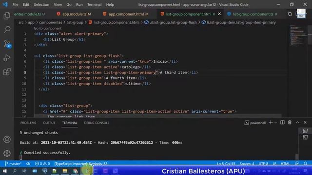Select the TERMINAL panel tab
Viewport: 312px width, 175px height.
point(70,123)
